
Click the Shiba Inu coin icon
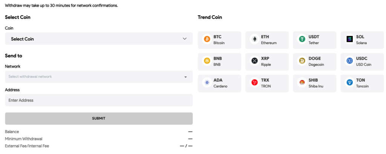(302, 83)
